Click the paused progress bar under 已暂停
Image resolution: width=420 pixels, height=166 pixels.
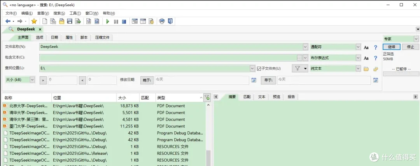pyautogui.click(x=401, y=74)
